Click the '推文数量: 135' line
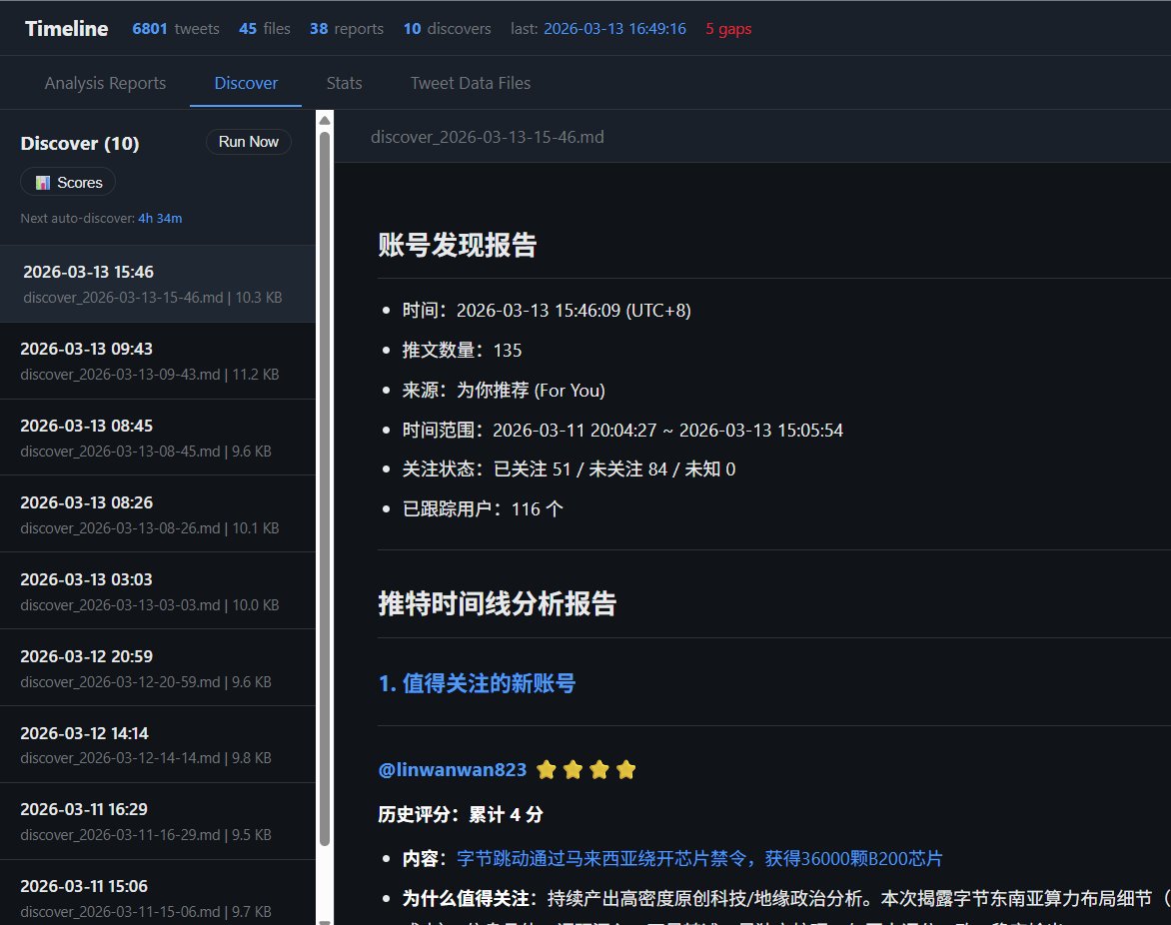The width and height of the screenshot is (1171, 925). click(x=462, y=351)
